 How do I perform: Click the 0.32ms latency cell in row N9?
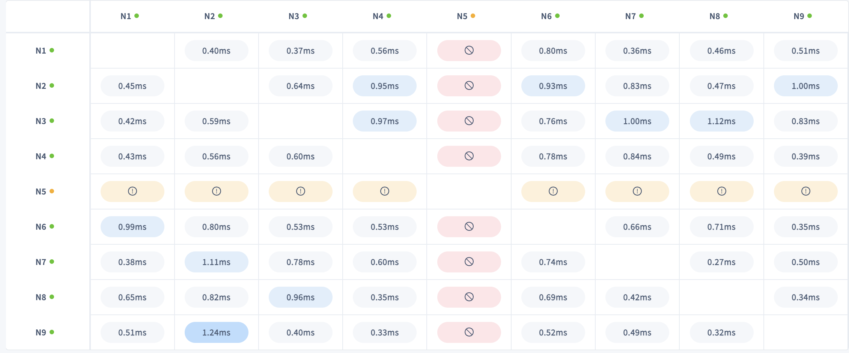click(721, 332)
